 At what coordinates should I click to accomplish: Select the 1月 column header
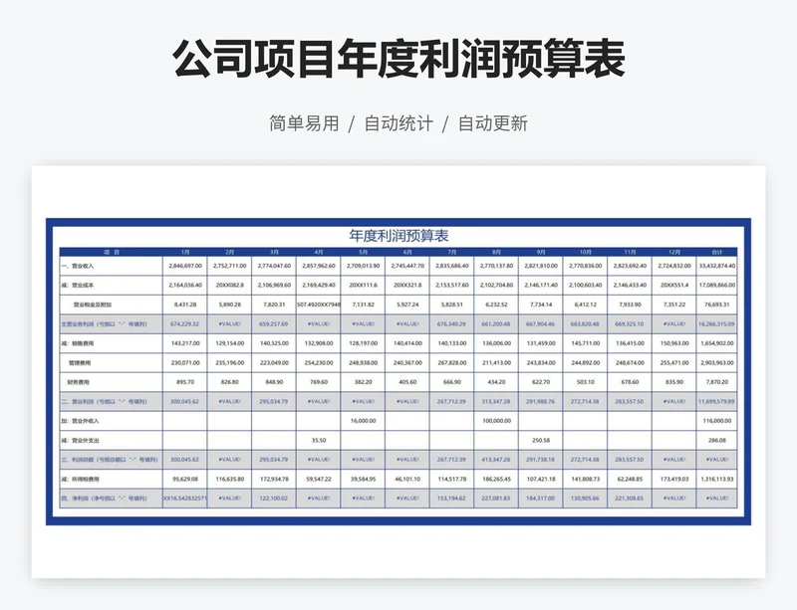[x=185, y=252]
